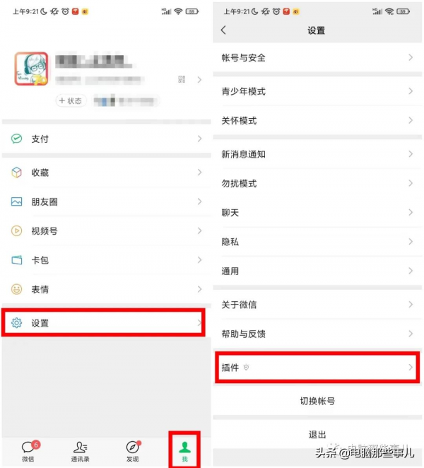
Task: Open the 支付 payment icon
Action: point(16,139)
